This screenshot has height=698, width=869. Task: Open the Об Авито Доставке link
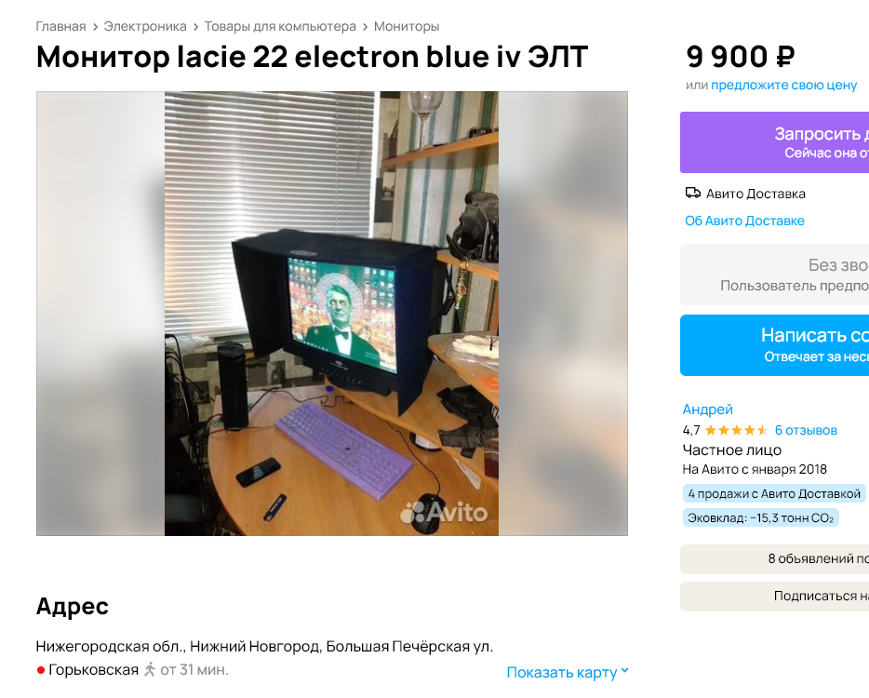[744, 221]
